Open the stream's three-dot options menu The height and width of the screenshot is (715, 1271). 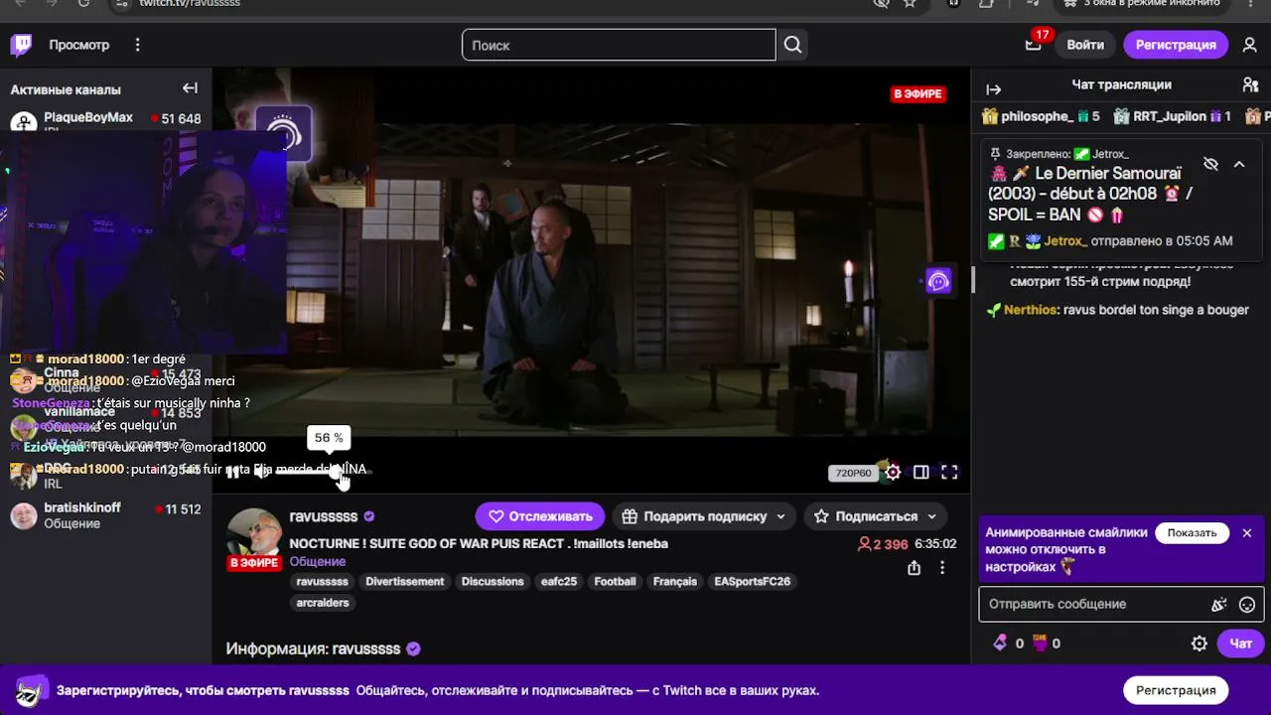[x=942, y=568]
